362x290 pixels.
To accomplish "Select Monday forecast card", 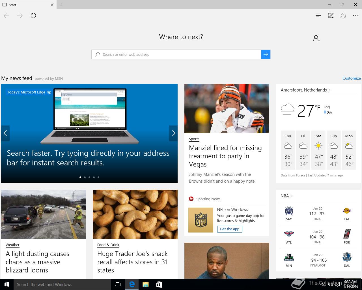I will click(x=349, y=150).
